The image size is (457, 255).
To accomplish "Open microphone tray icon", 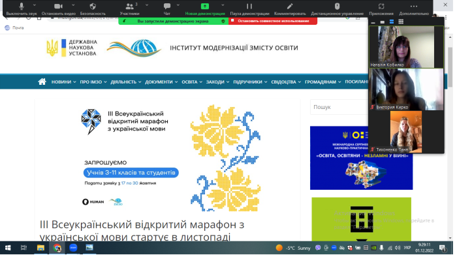I will 381,248.
